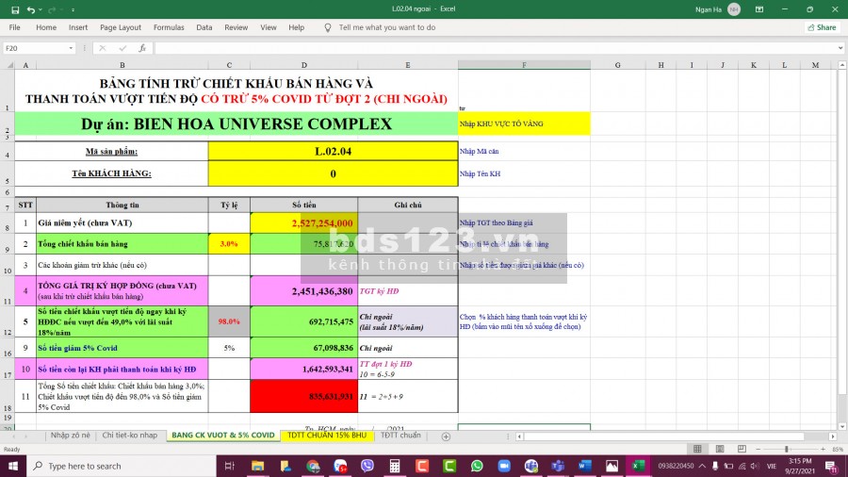Expand the Name Box dropdown arrow
This screenshot has height=477, width=848.
point(71,48)
